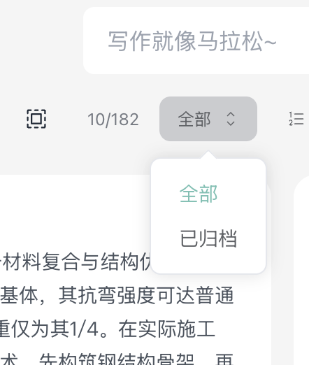Click the 10/182 note counter
The width and height of the screenshot is (309, 365).
click(113, 120)
